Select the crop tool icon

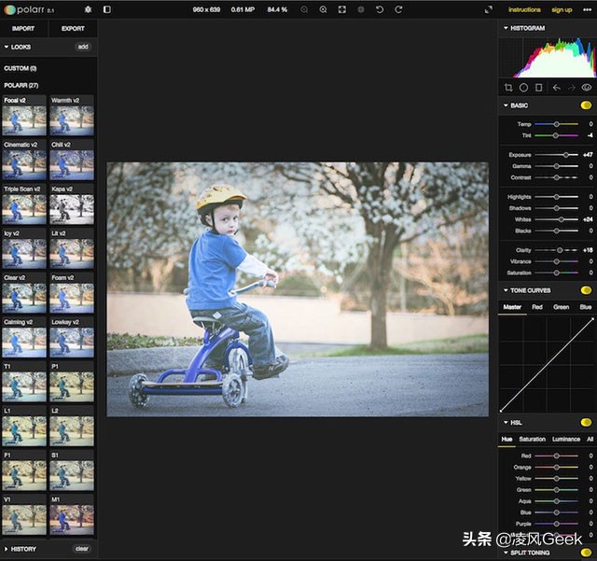(x=508, y=88)
